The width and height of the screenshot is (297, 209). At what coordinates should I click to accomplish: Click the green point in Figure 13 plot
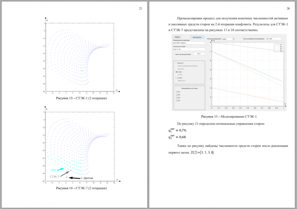pos(82,71)
